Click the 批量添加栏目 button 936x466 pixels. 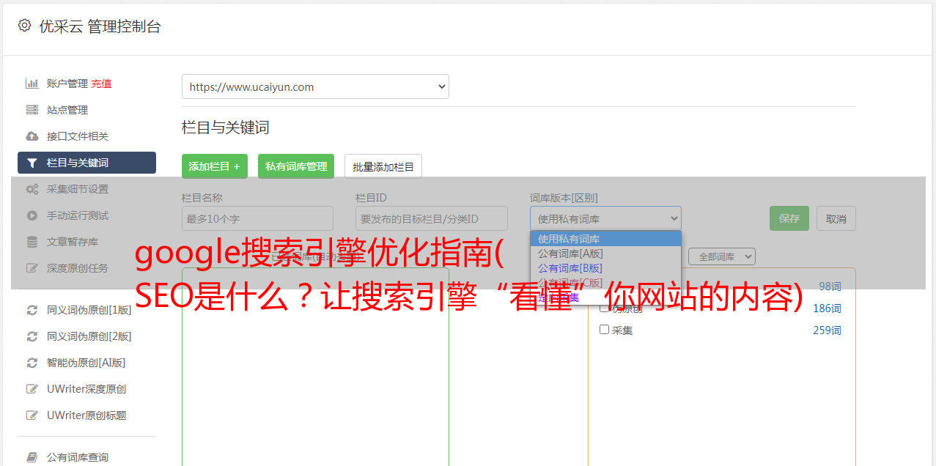pos(383,166)
